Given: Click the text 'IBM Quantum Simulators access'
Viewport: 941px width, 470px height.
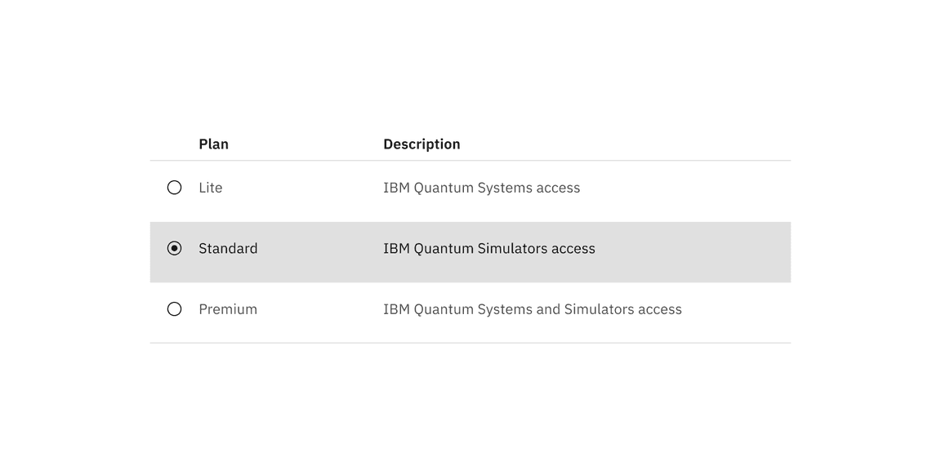Looking at the screenshot, I should pos(489,248).
